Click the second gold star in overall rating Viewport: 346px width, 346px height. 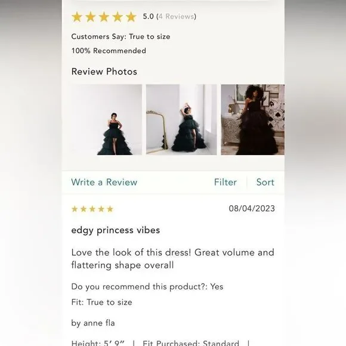[91, 17]
